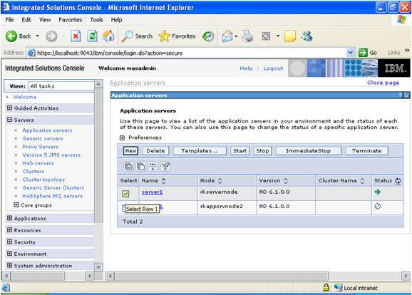Click the ImmediateStop button
This screenshot has width=412, height=295.
(x=308, y=151)
